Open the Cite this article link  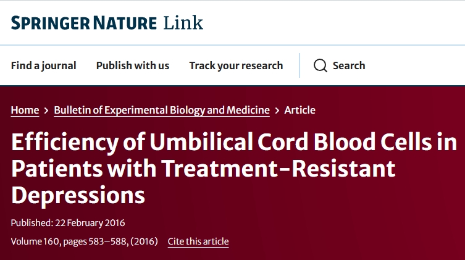click(x=198, y=241)
